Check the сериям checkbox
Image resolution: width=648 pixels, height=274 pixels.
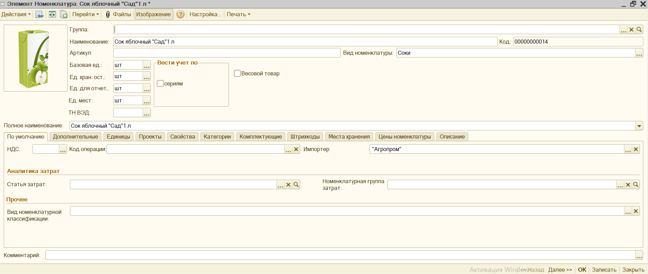160,83
